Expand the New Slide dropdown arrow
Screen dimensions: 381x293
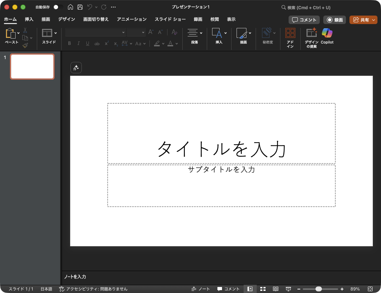click(56, 33)
